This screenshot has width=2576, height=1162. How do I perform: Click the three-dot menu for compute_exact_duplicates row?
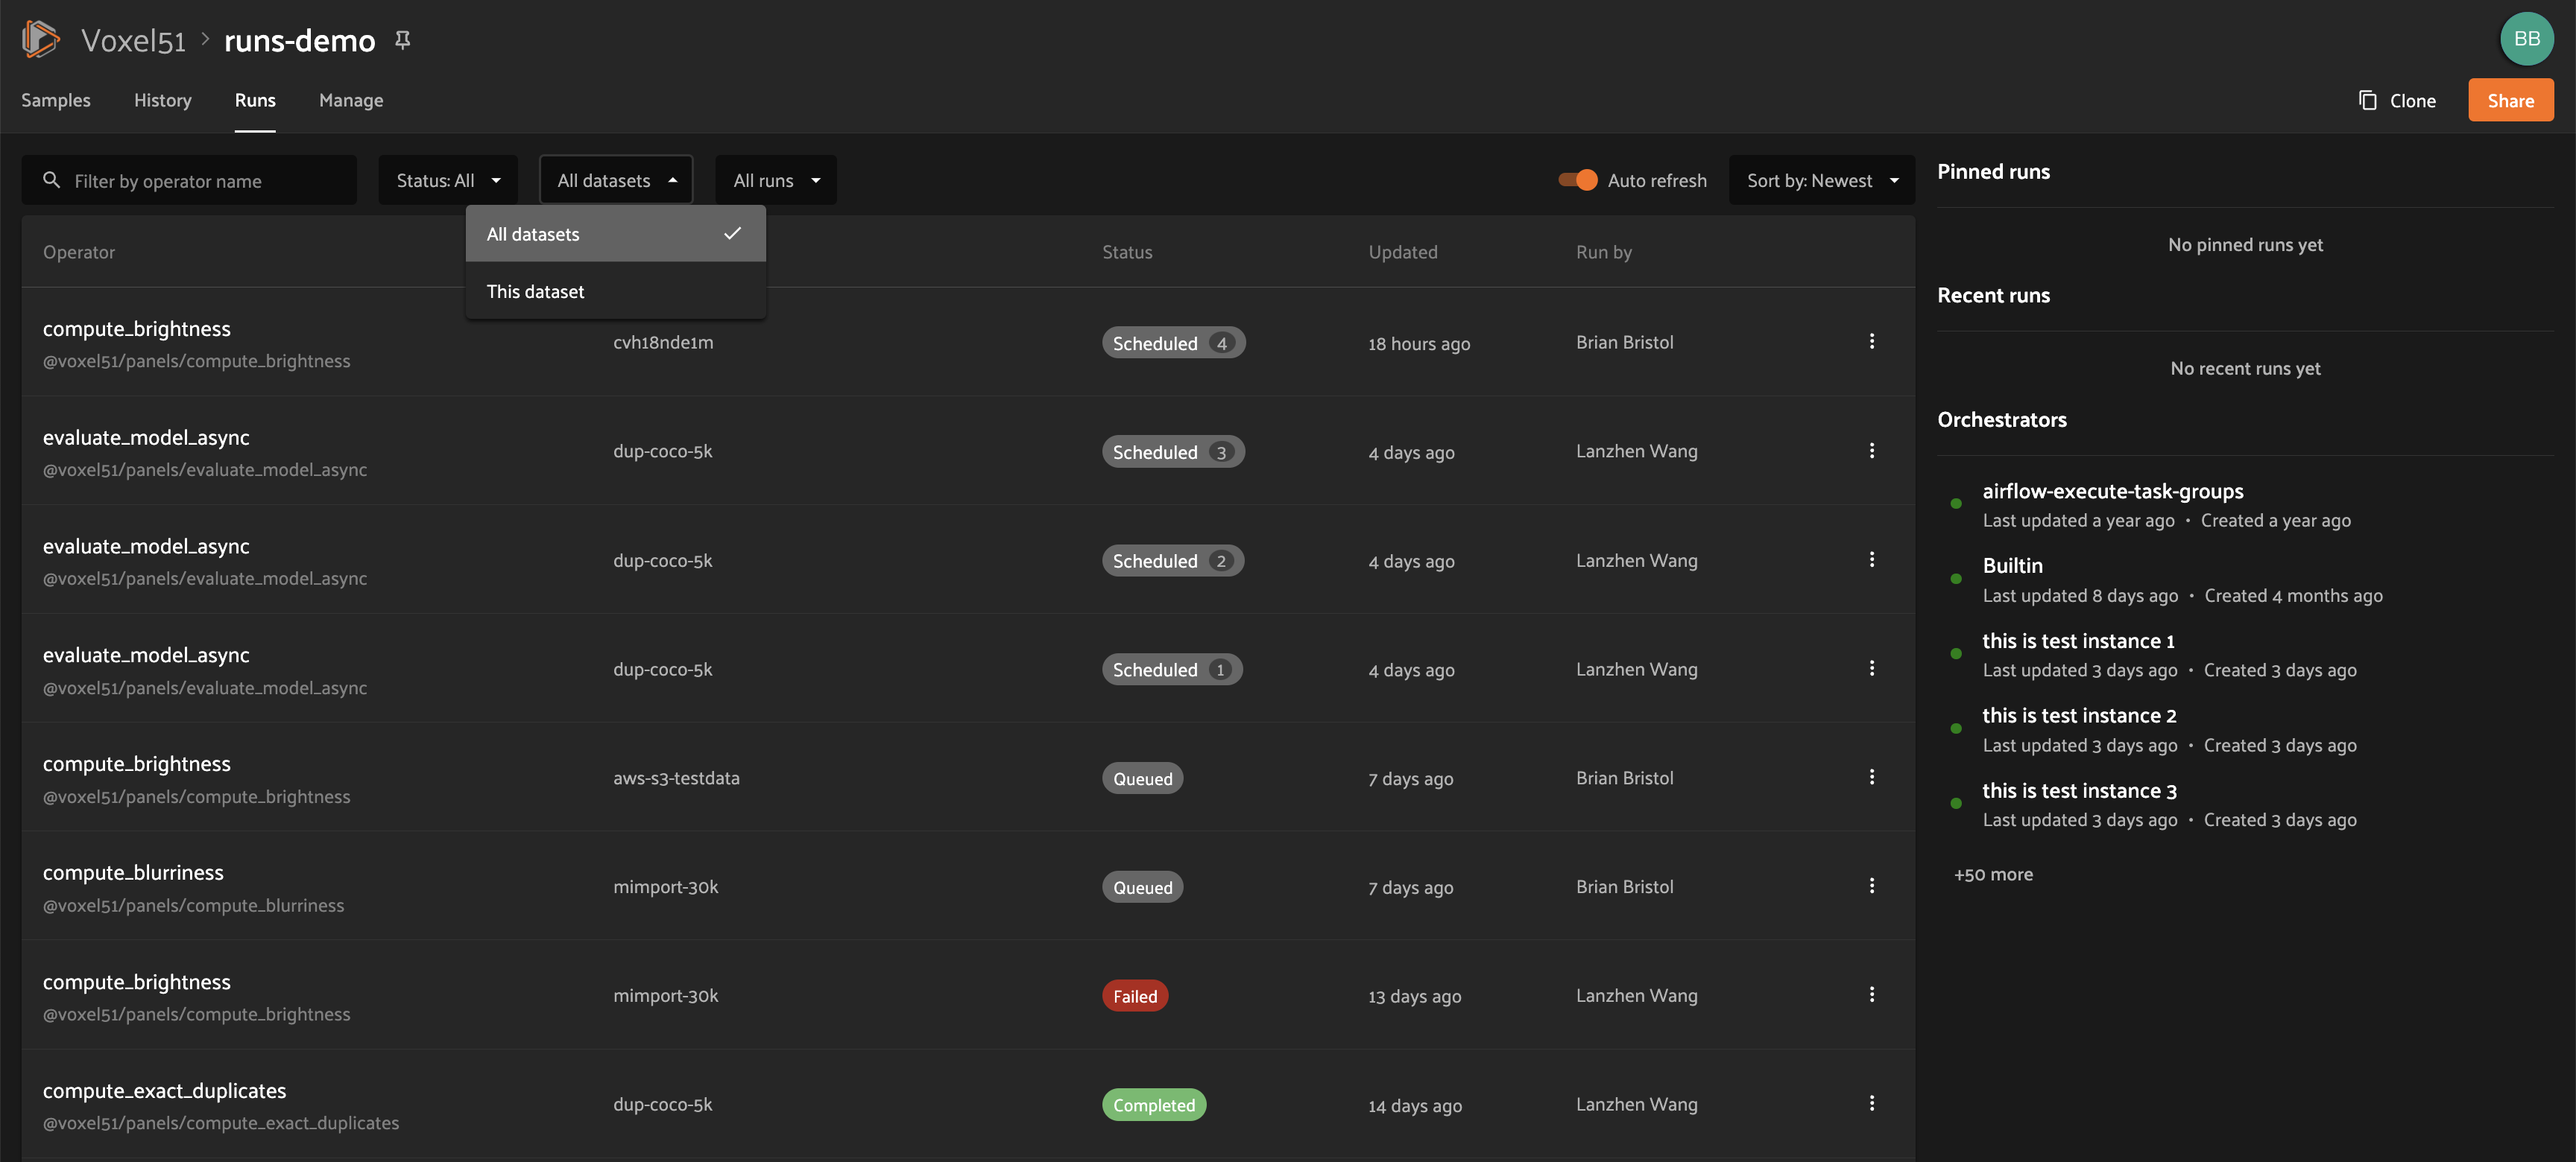(x=1871, y=1103)
